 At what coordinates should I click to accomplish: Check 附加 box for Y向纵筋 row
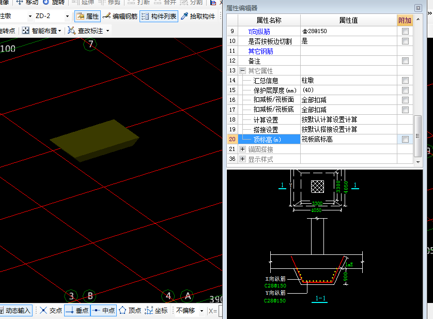click(x=405, y=31)
